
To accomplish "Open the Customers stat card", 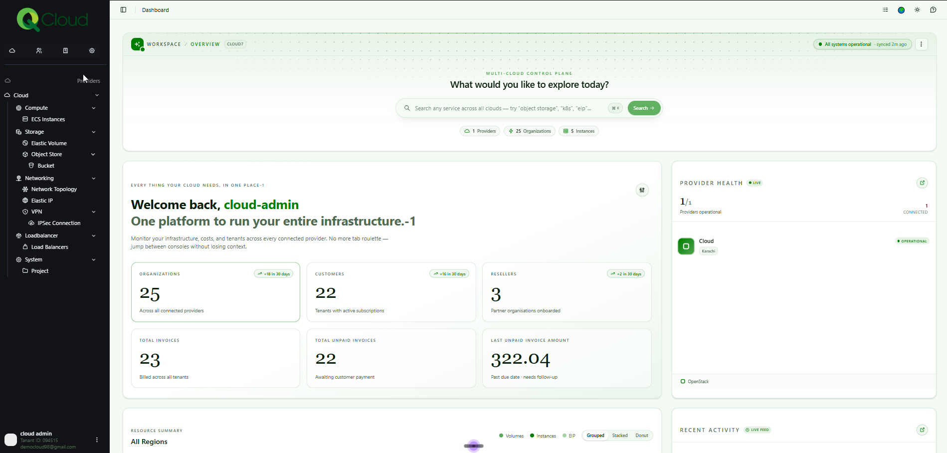I will (391, 292).
